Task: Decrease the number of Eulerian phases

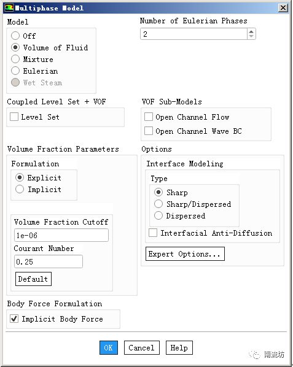Action: 251,36
